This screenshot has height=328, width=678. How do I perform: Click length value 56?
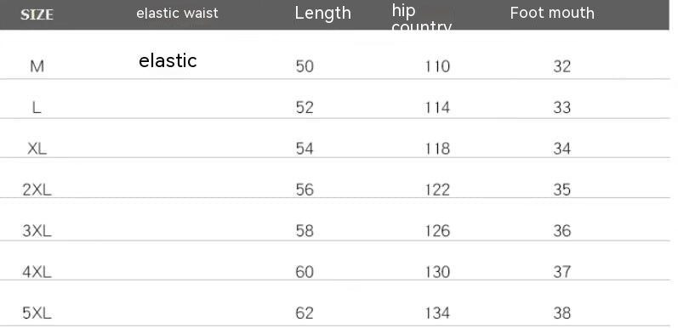point(305,189)
